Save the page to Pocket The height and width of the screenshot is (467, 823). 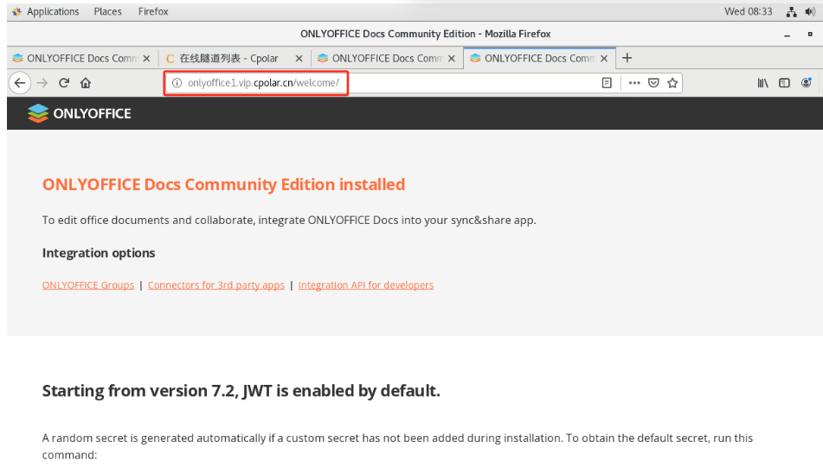click(x=654, y=83)
